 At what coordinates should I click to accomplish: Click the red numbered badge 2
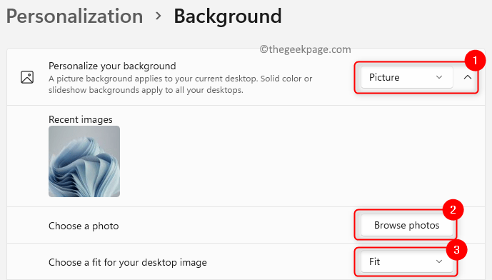pos(453,209)
